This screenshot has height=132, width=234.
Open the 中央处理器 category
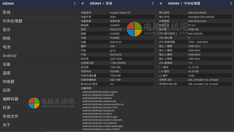39,21
